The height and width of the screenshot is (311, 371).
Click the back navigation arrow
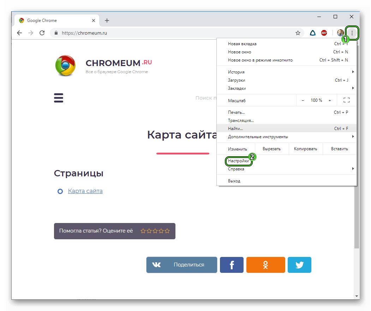(x=19, y=33)
